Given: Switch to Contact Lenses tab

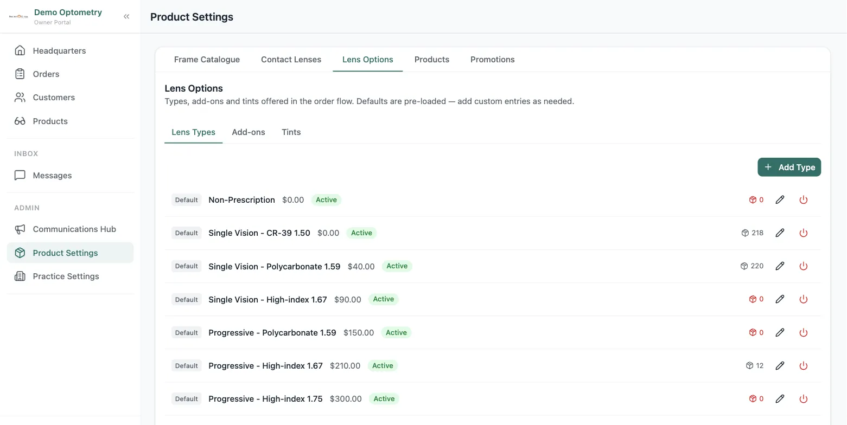Looking at the screenshot, I should coord(291,60).
